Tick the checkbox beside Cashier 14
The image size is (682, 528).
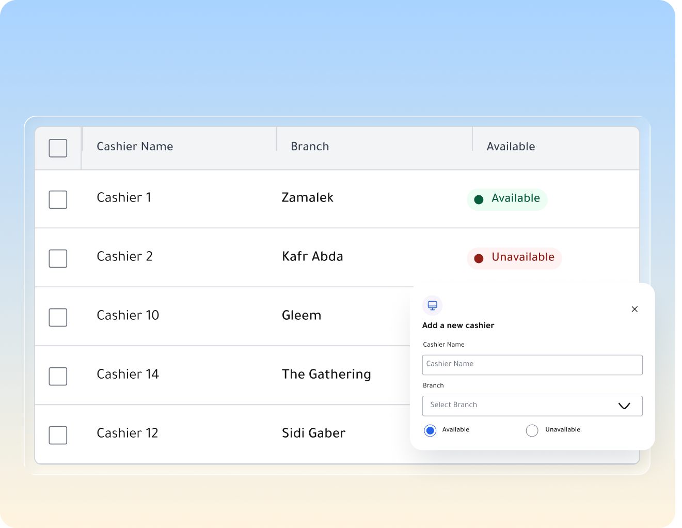58,377
